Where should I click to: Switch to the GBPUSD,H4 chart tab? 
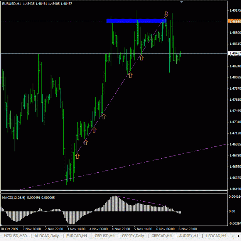coord(104,236)
